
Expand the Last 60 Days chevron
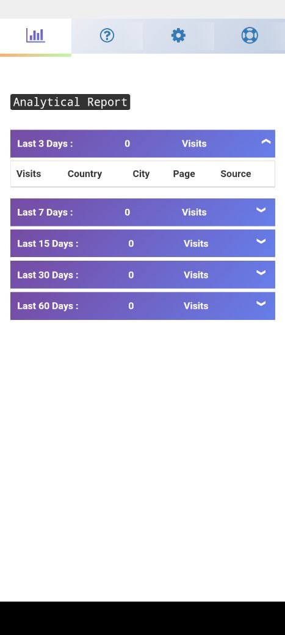coord(261,303)
